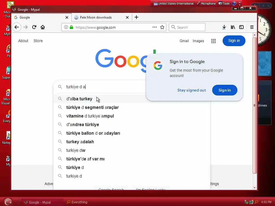Show site information for google.com
This screenshot has height=206, width=275.
[x=66, y=27]
